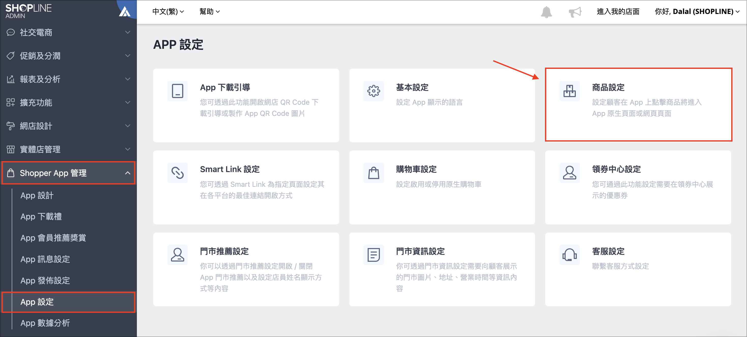The width and height of the screenshot is (747, 337).
Task: Expand the 網店設計 sidebar section
Action: point(127,126)
